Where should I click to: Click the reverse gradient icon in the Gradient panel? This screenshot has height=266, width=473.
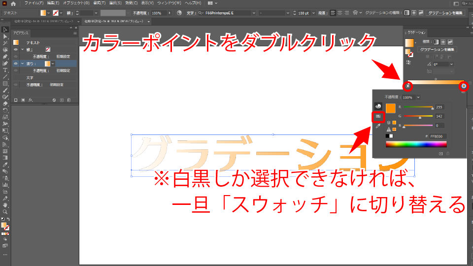point(408,63)
